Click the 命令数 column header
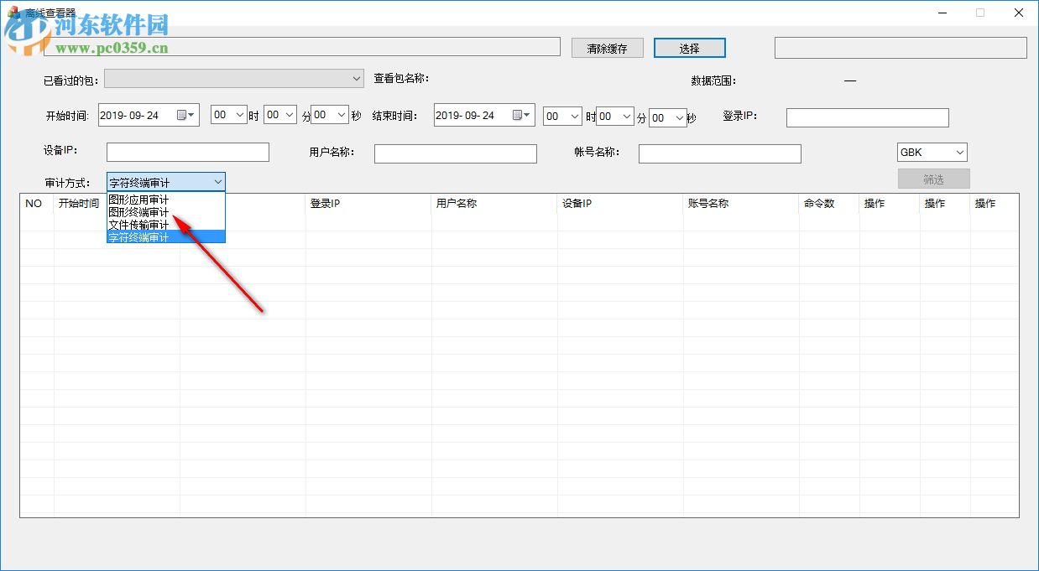 click(829, 204)
